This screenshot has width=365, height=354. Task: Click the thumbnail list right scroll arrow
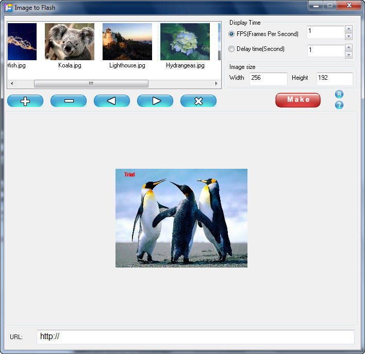pyautogui.click(x=216, y=83)
